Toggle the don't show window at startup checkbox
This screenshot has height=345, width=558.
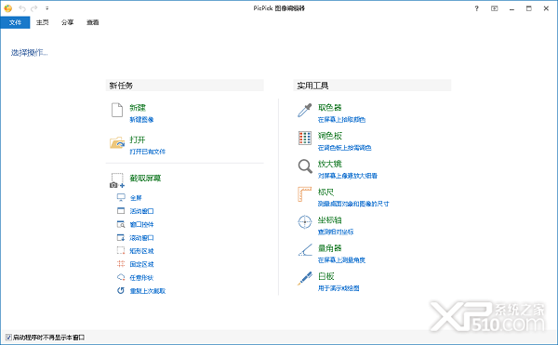[8, 338]
